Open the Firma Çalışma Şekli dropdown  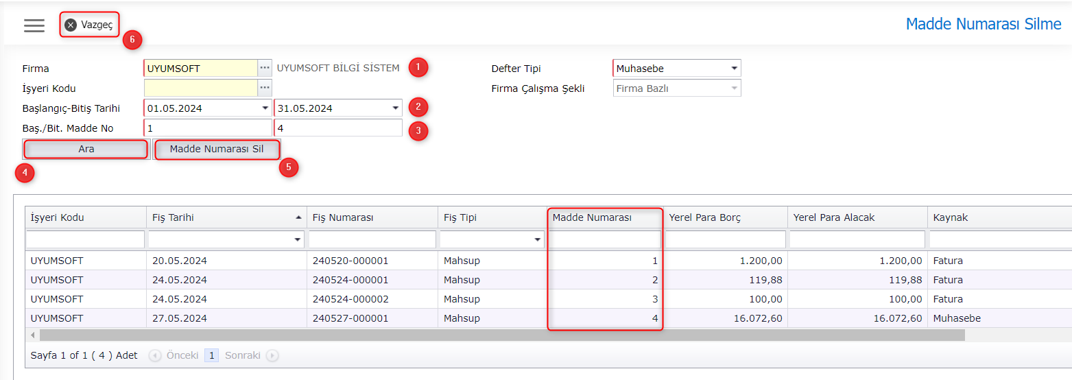tap(734, 88)
